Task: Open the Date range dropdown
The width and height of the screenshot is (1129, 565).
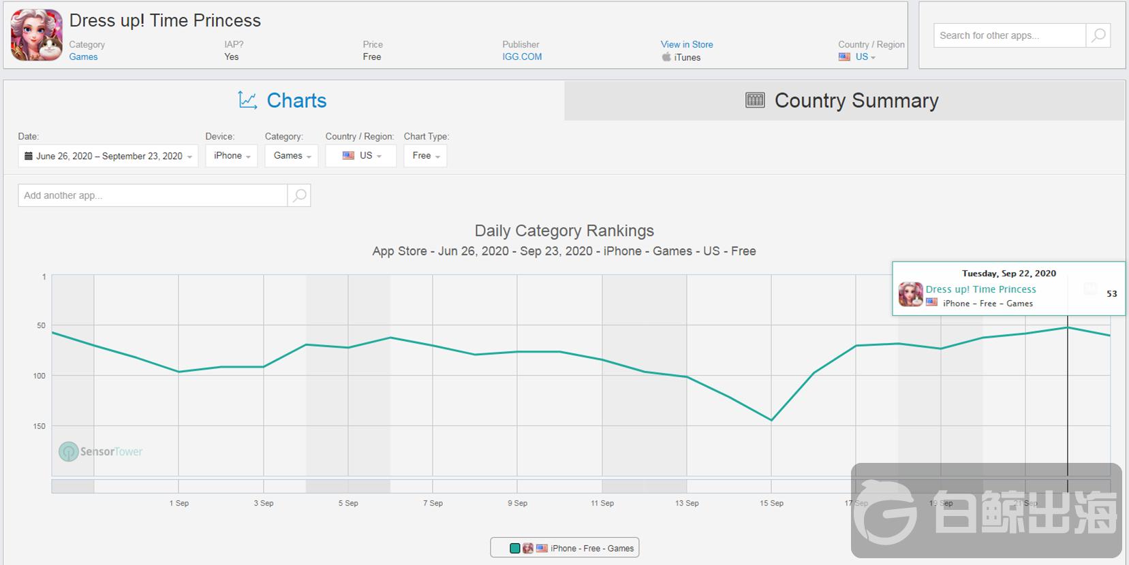Action: pyautogui.click(x=108, y=156)
